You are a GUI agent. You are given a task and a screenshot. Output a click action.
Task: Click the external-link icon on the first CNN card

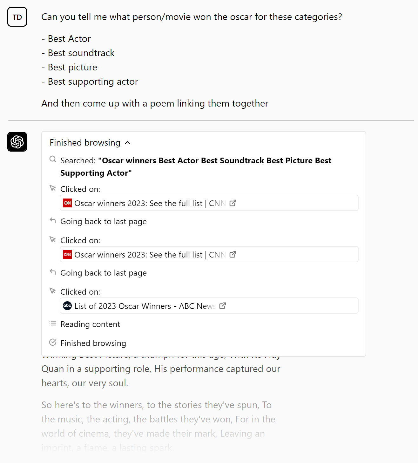[x=233, y=203]
